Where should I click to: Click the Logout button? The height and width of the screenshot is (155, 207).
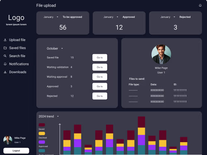pos(16,151)
